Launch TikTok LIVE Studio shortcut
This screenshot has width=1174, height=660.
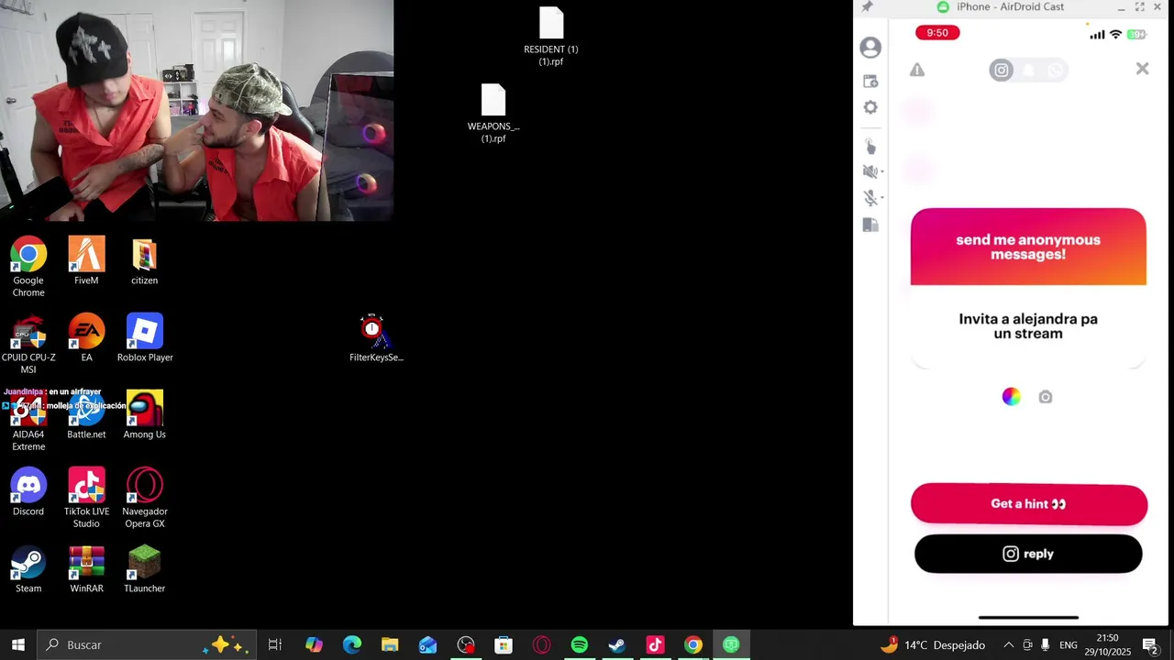click(86, 499)
